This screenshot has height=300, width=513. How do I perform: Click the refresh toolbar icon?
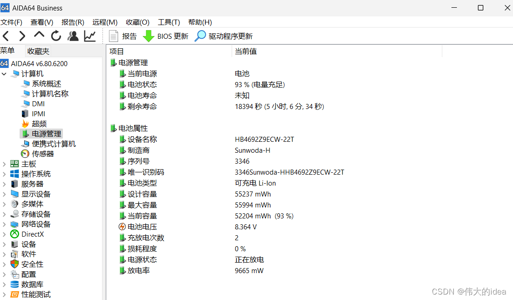tap(56, 36)
